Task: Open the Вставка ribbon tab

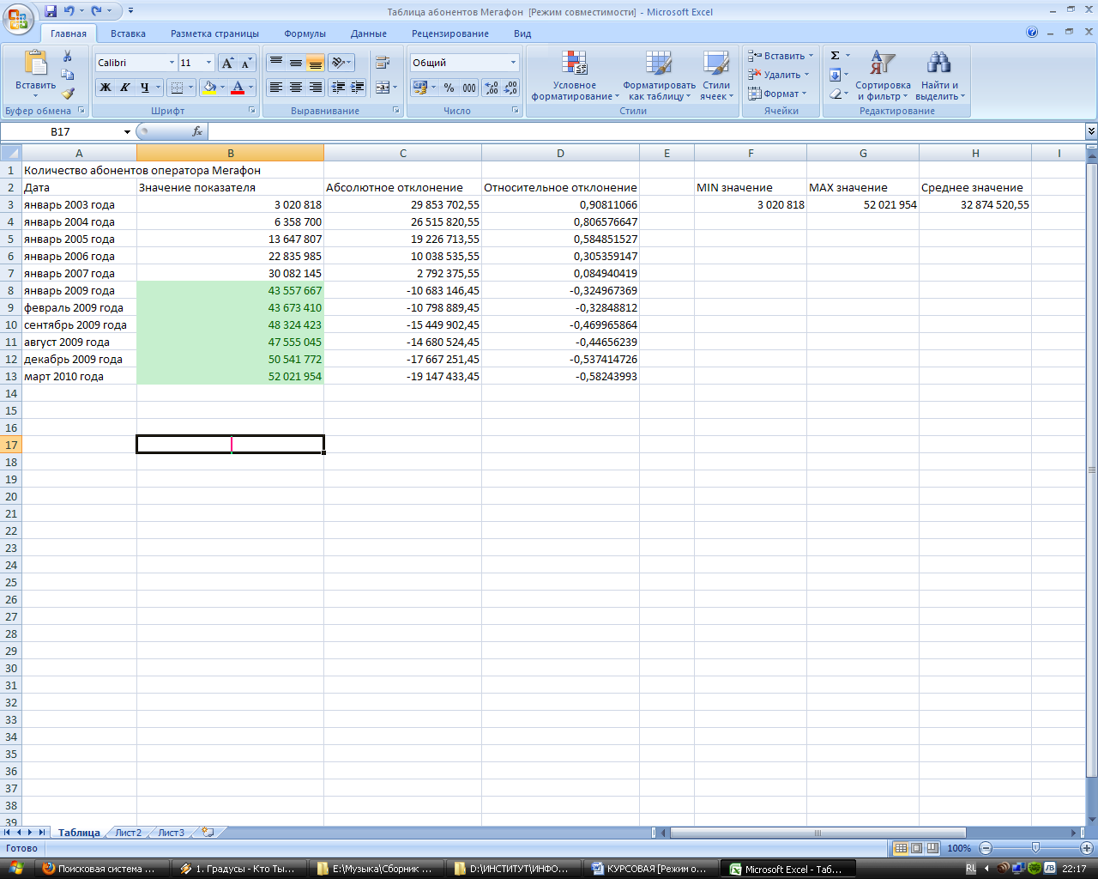Action: click(x=128, y=33)
